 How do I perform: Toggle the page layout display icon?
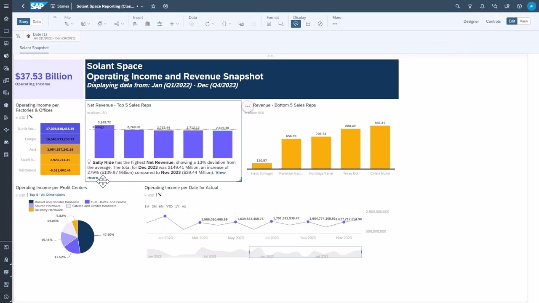point(308,24)
